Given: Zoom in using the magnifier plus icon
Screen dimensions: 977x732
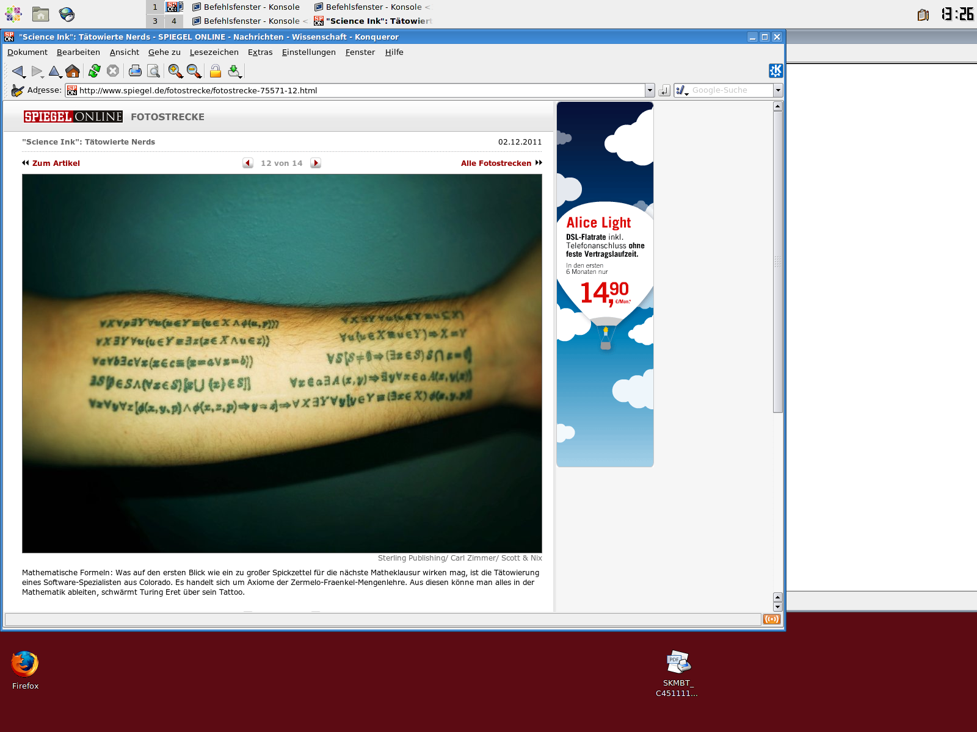Looking at the screenshot, I should coord(175,71).
